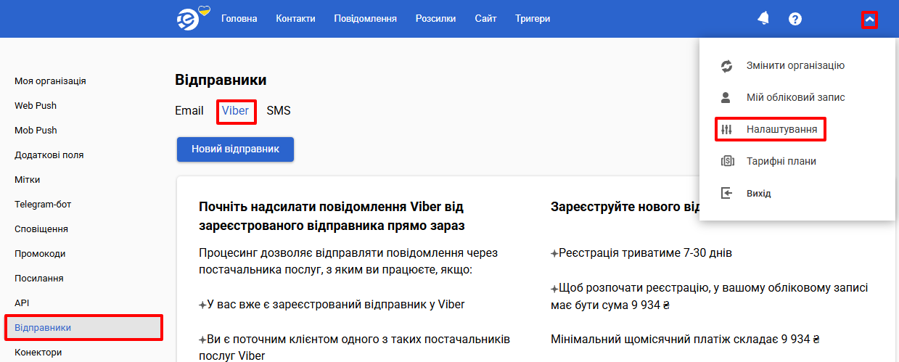Click text 'Ви є поточним клієнтом'
This screenshot has width=899, height=362.
pyautogui.click(x=354, y=347)
